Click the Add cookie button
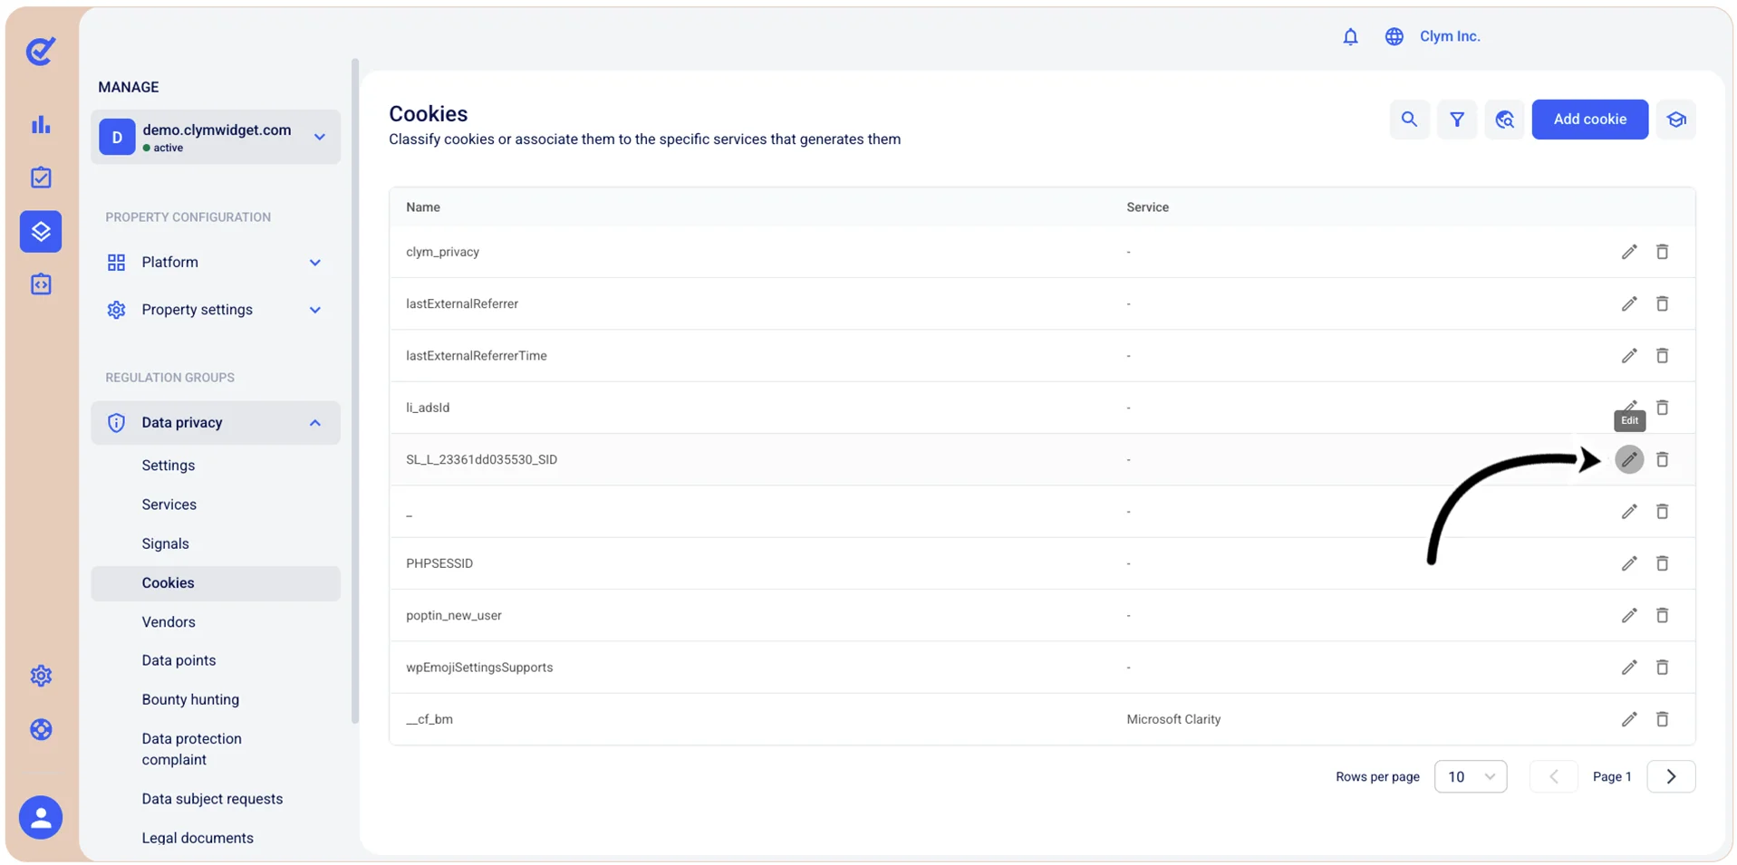The width and height of the screenshot is (1737, 865). 1590,120
